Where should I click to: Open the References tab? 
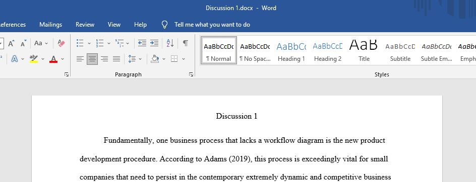[13, 25]
